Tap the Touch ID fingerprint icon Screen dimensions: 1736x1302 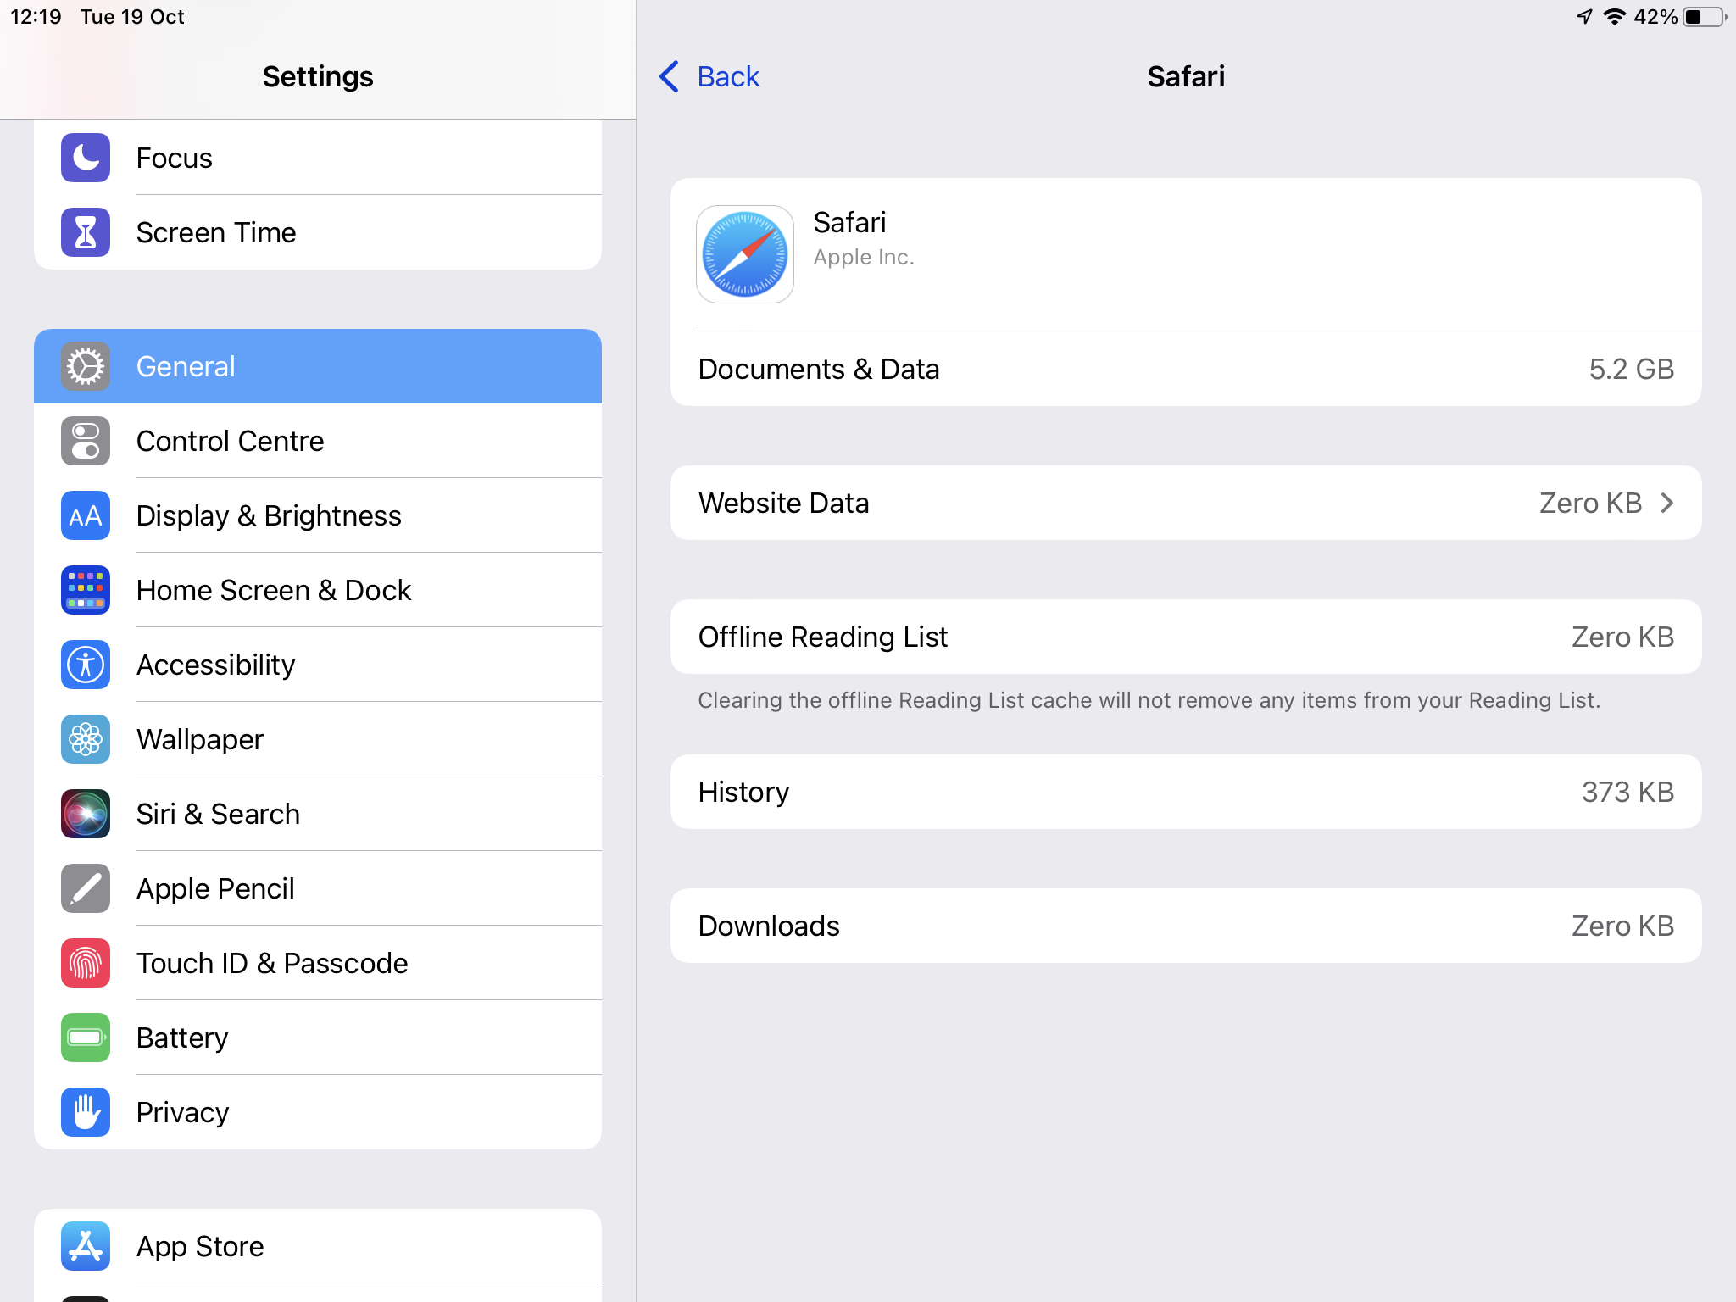click(x=86, y=963)
